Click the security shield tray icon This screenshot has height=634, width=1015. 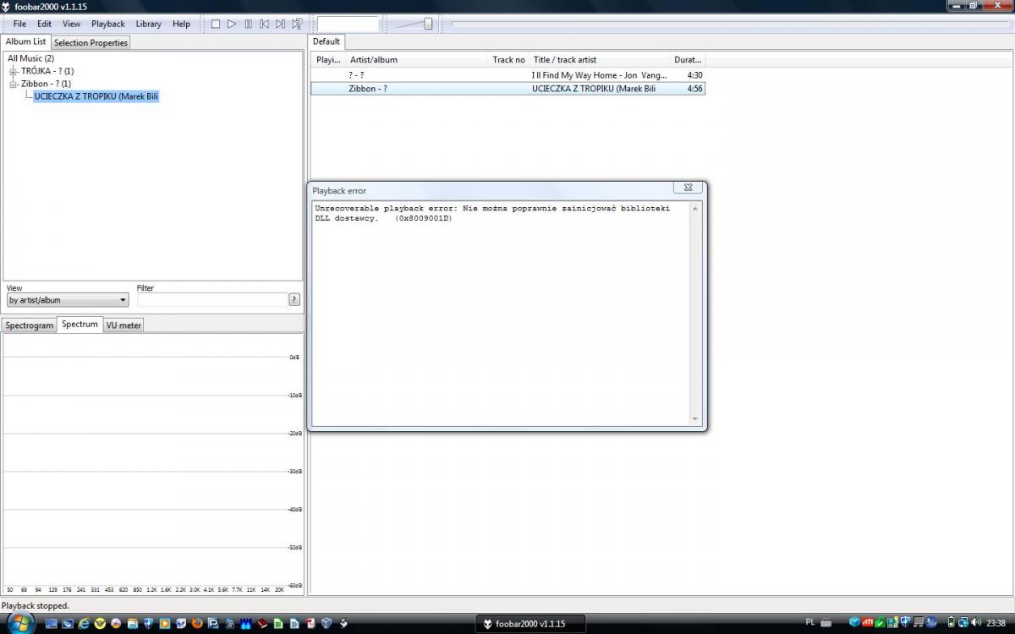coord(906,622)
